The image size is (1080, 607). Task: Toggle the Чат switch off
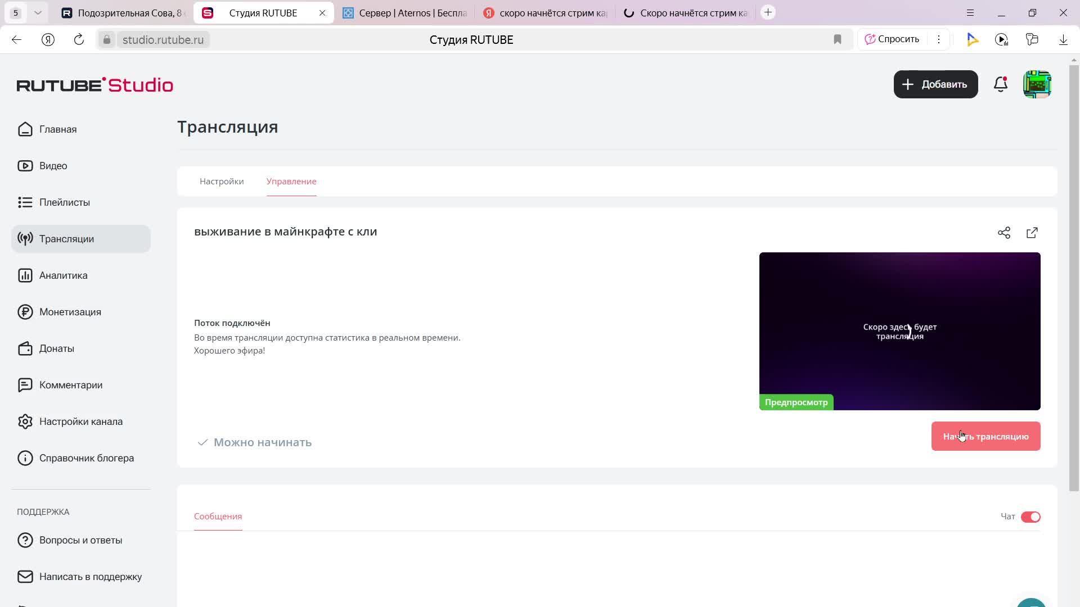tap(1030, 517)
